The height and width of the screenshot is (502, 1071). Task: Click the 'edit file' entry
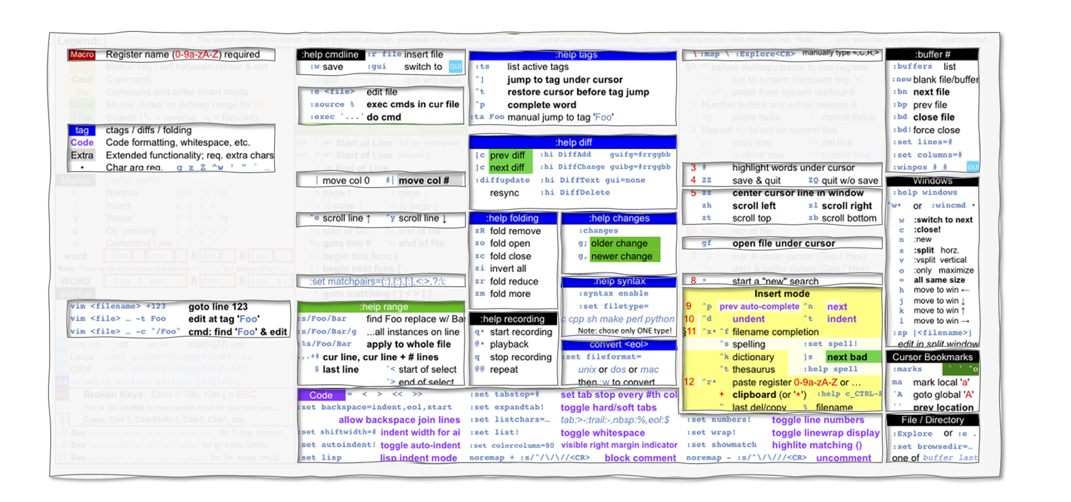tap(382, 92)
